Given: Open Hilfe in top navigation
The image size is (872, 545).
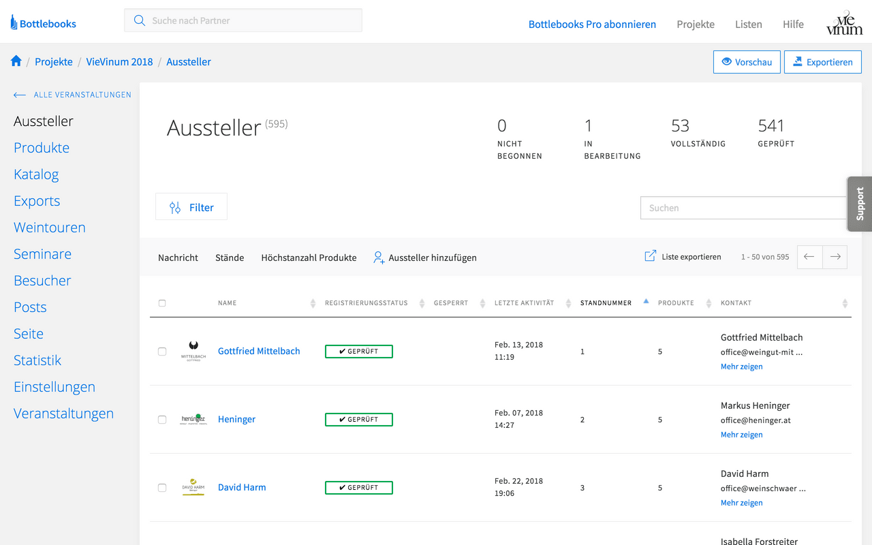Looking at the screenshot, I should (x=793, y=24).
